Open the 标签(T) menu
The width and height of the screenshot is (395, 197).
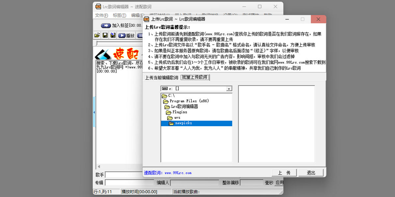[119, 15]
